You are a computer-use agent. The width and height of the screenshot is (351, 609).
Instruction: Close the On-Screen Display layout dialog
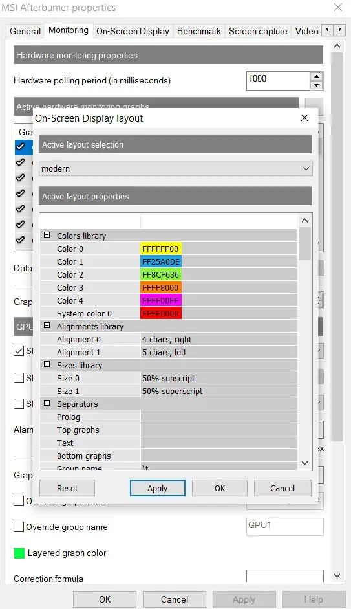tap(304, 118)
